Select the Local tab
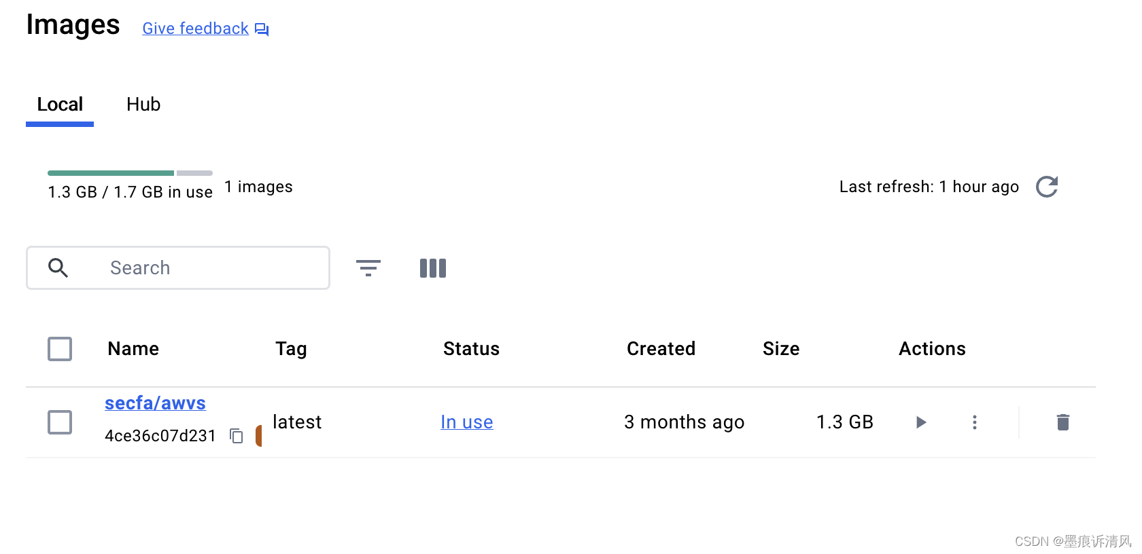 point(60,105)
